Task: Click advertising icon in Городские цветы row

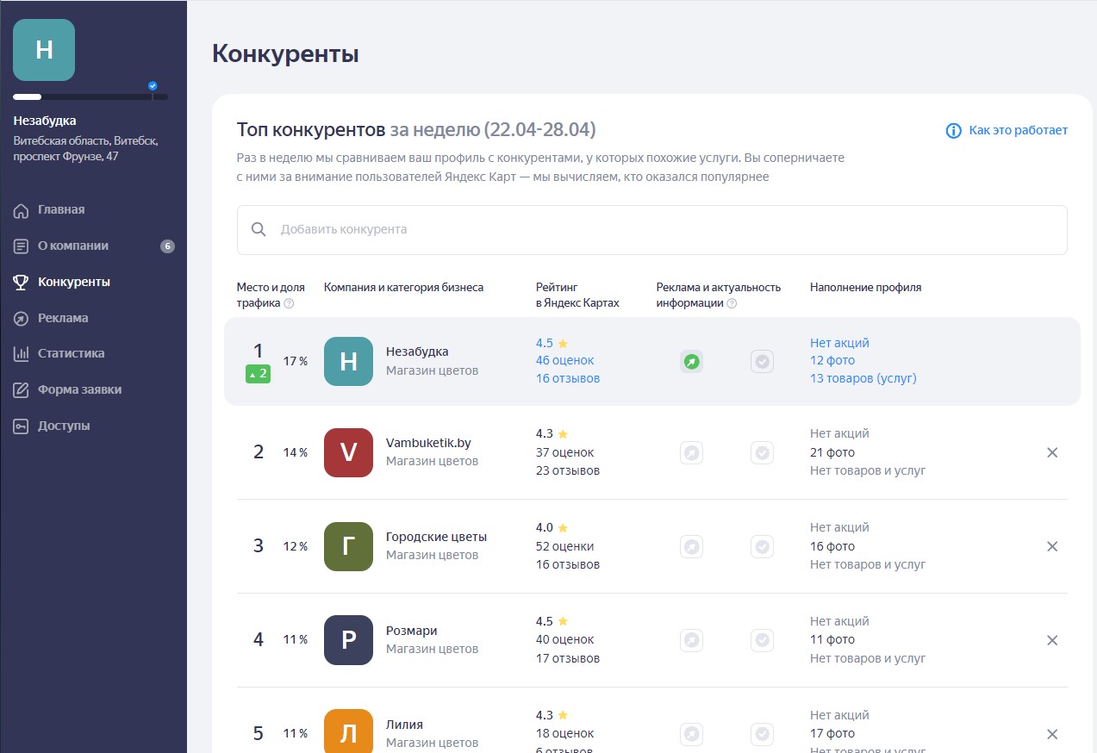Action: tap(691, 546)
